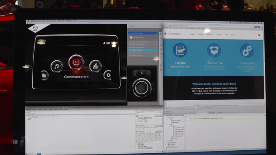The width and height of the screenshot is (276, 155).
Task: Click the right arrow beside the commander knob
Action: [154, 90]
